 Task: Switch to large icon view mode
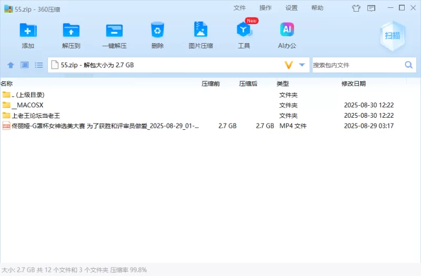(25, 65)
